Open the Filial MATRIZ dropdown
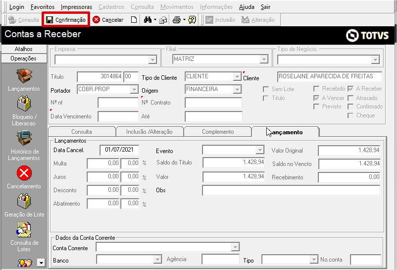The image size is (397, 270). click(x=264, y=59)
